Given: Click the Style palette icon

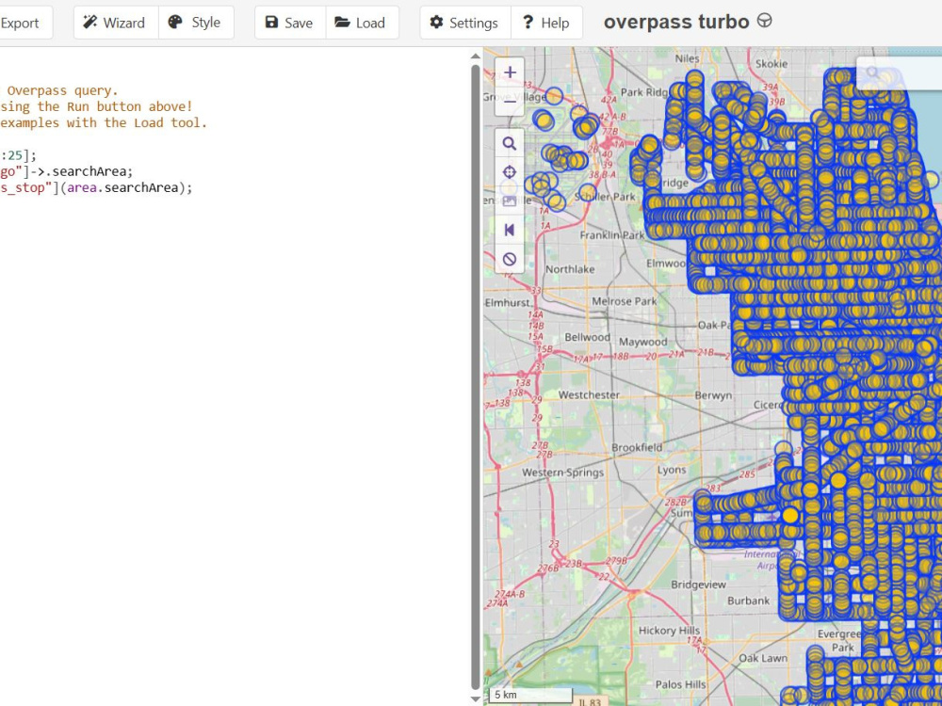Looking at the screenshot, I should 175,23.
